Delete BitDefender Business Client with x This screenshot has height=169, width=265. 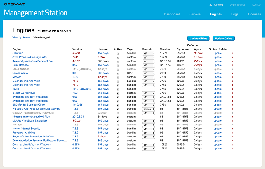[x=233, y=105]
